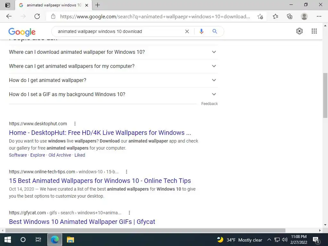
Task: Open the browser profile avatar
Action: (x=304, y=16)
